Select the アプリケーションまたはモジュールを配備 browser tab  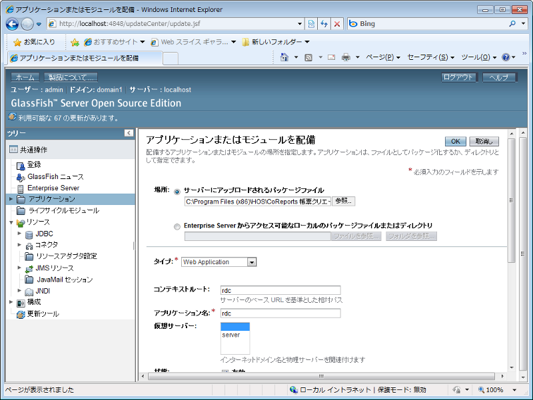point(85,58)
